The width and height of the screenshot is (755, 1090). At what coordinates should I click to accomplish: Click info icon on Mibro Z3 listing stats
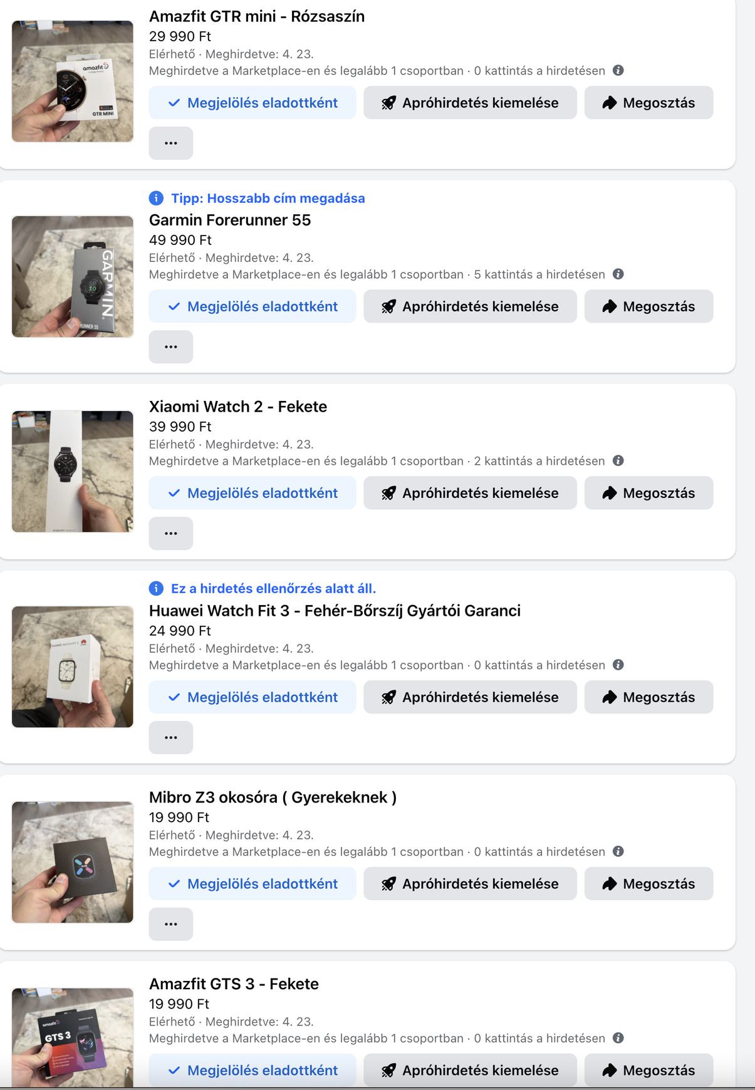(x=618, y=851)
